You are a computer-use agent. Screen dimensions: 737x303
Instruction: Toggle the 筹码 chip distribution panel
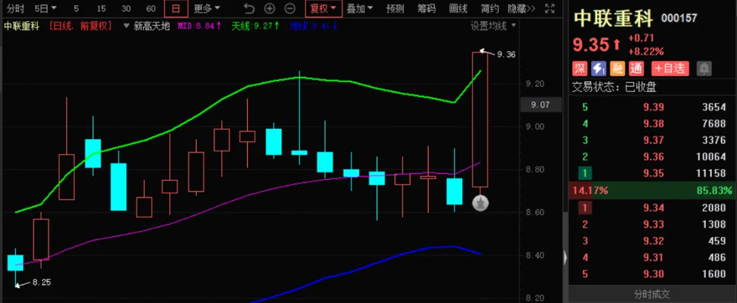tap(427, 8)
